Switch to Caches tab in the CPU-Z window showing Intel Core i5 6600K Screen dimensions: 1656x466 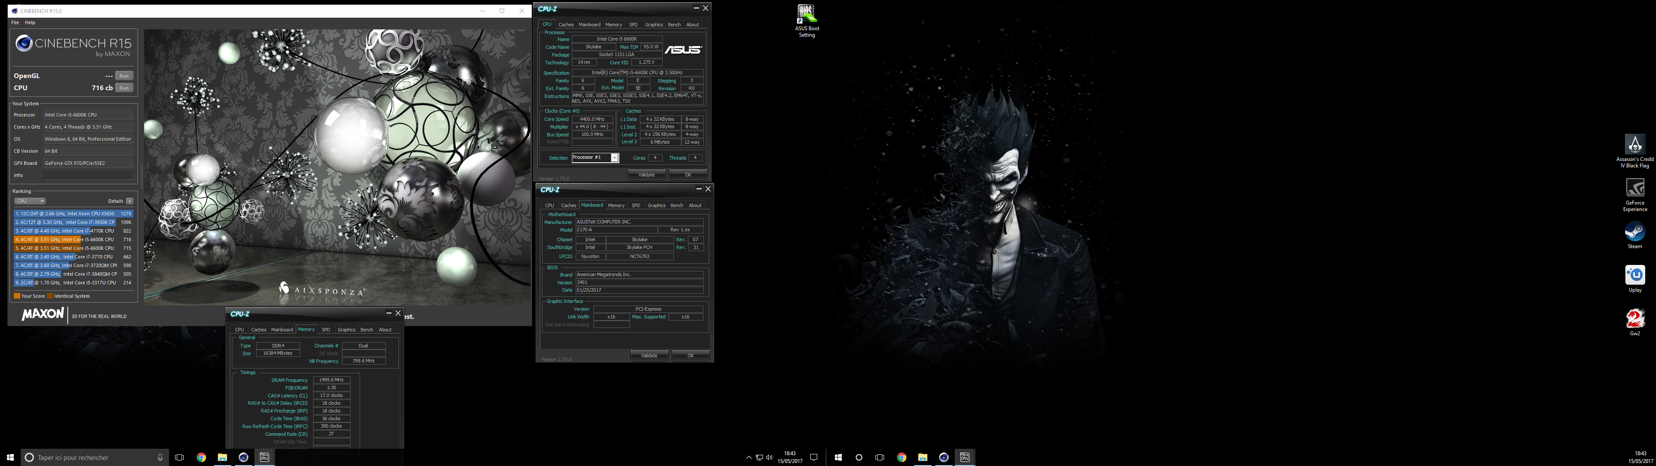pyautogui.click(x=566, y=25)
